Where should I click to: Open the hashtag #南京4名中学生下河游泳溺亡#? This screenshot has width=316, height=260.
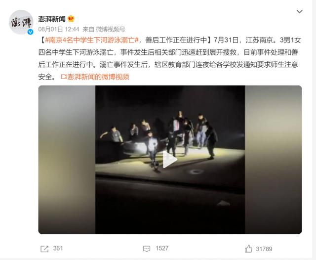[x=92, y=40]
